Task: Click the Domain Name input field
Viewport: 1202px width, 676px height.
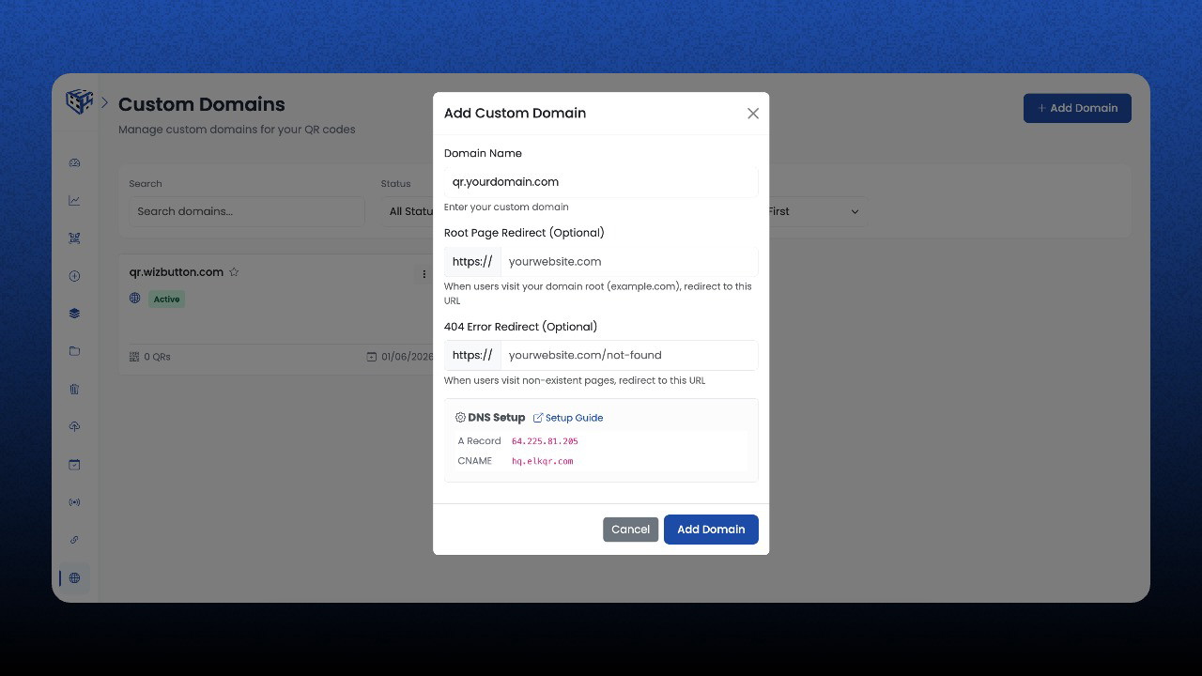Action: pyautogui.click(x=601, y=182)
